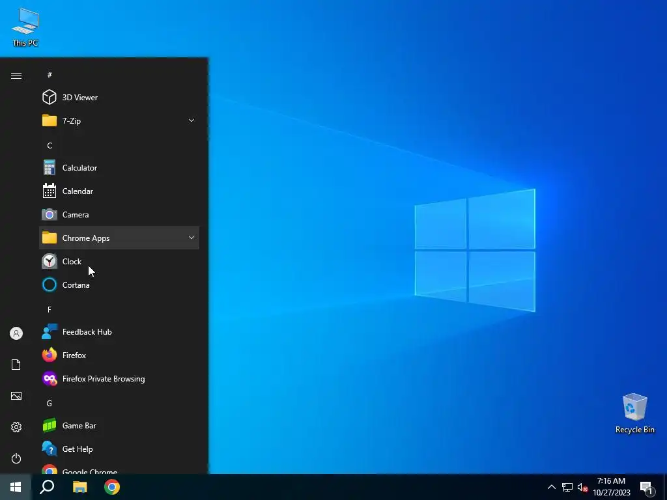Open File Explorer from the taskbar
Screen dimensions: 667x500
point(79,487)
